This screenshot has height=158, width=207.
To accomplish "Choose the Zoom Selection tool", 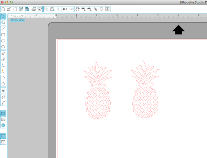I will (x=95, y=9).
